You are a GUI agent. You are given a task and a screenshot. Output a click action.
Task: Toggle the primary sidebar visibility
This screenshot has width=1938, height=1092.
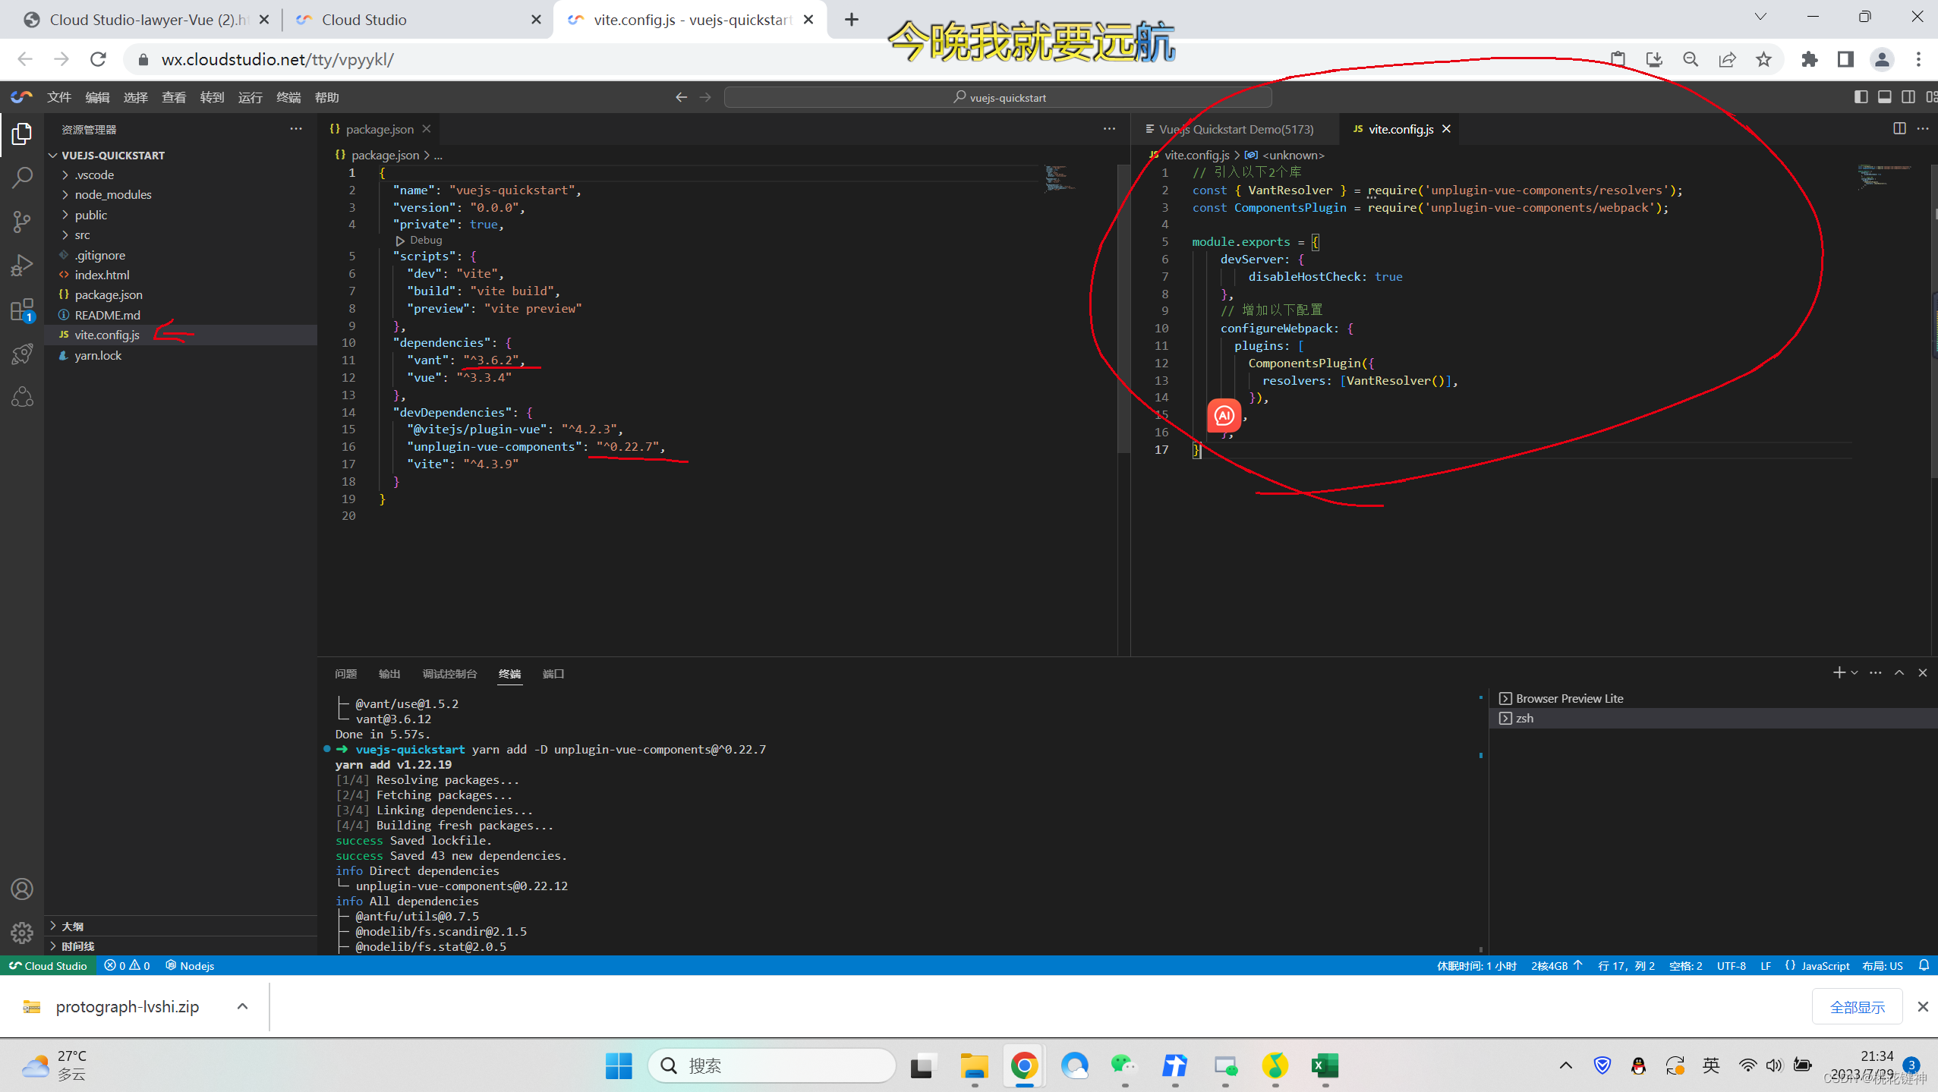click(1861, 97)
